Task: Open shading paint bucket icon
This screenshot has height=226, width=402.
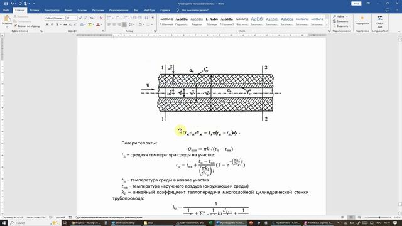Action: click(x=140, y=24)
